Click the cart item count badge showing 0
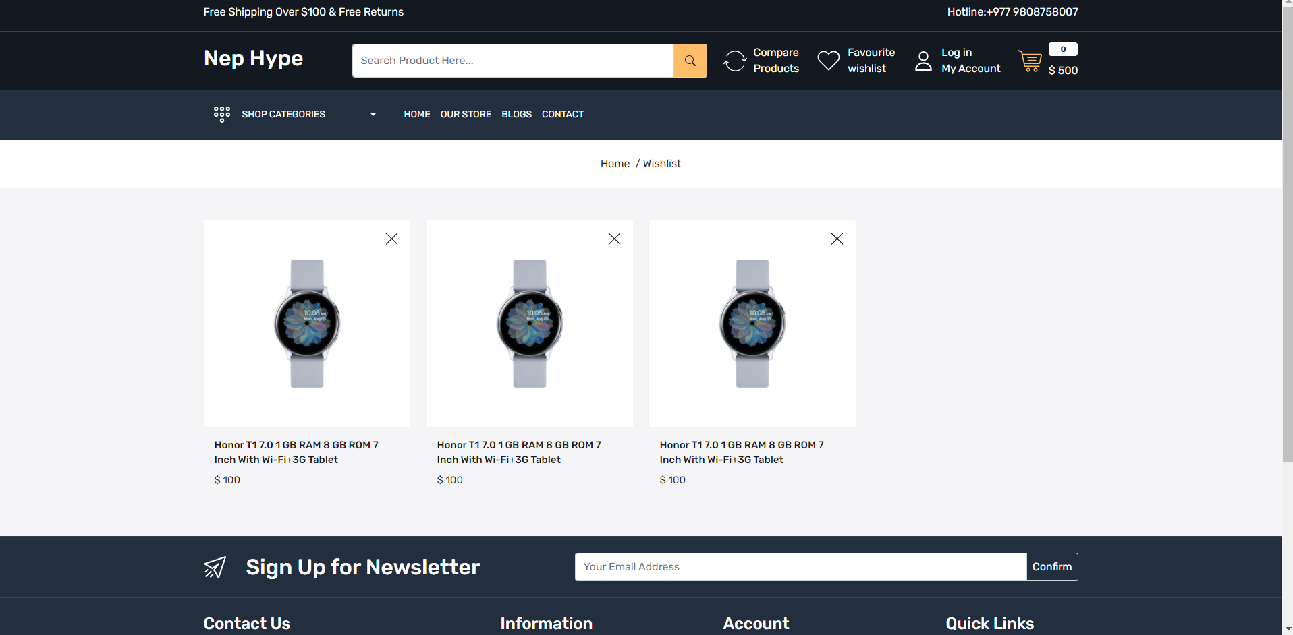This screenshot has width=1293, height=635. click(1062, 49)
